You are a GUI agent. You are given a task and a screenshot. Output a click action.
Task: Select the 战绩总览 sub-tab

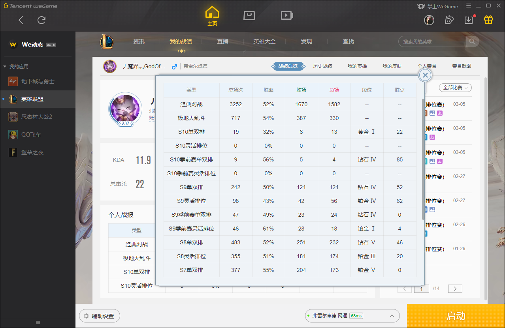tap(288, 66)
